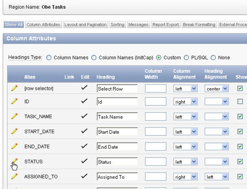Screen dimensions: 247x189
Task: Open Column Alignment dropdown for ASSIGNED_TO
Action: (x=185, y=177)
